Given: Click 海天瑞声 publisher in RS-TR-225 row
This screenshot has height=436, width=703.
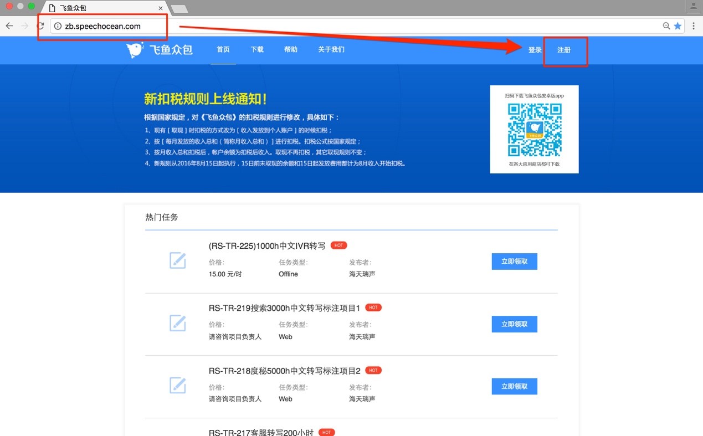Looking at the screenshot, I should (x=362, y=274).
